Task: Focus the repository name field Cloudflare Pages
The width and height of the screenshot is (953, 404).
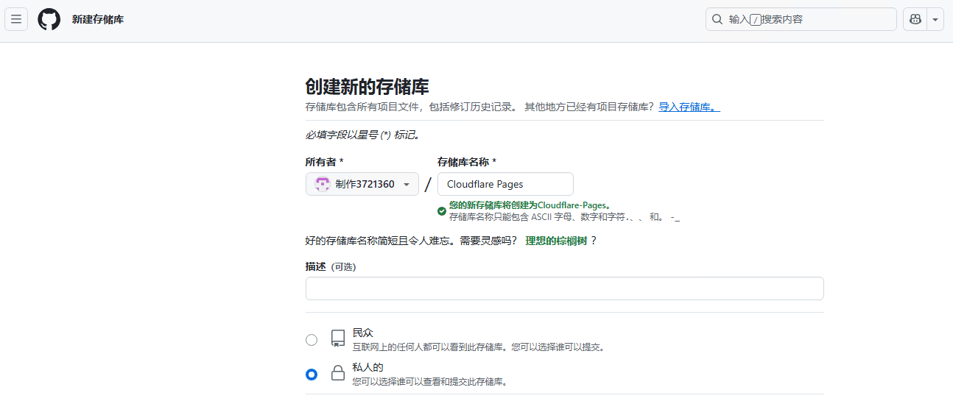Action: point(505,185)
